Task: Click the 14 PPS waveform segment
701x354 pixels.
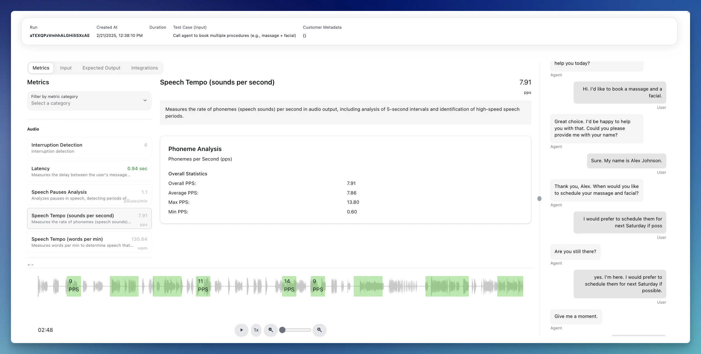Action: pyautogui.click(x=289, y=286)
